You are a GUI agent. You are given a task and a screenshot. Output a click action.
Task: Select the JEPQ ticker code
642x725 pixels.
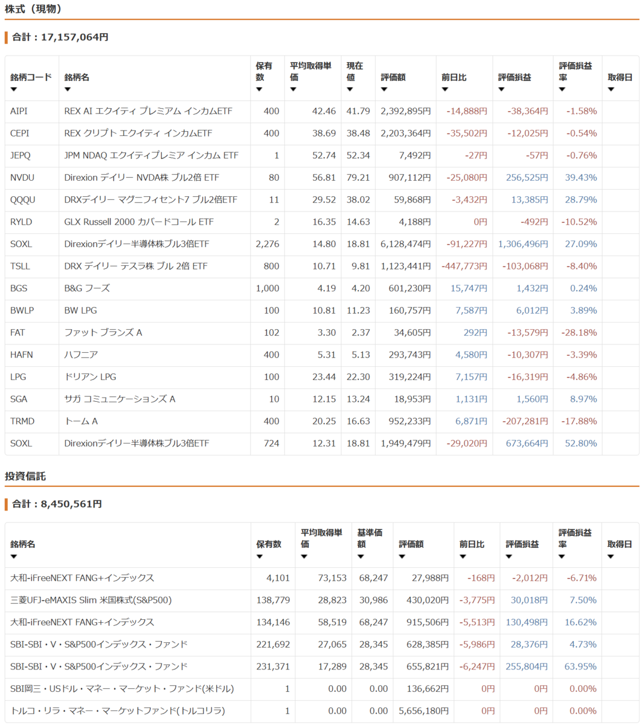click(20, 155)
